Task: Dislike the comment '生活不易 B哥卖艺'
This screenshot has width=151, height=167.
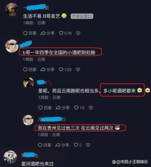Action: 78,33
